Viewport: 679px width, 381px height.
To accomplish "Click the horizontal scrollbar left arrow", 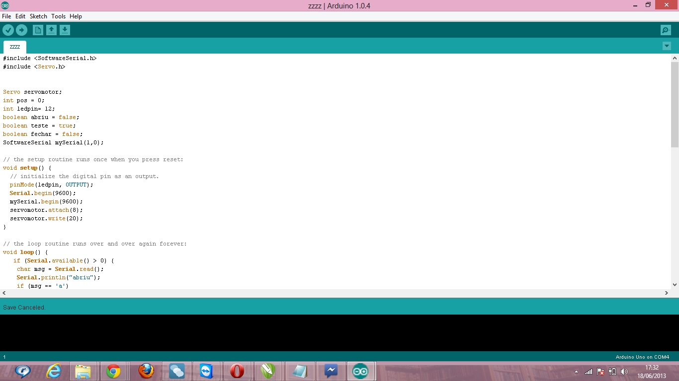I will pyautogui.click(x=4, y=293).
